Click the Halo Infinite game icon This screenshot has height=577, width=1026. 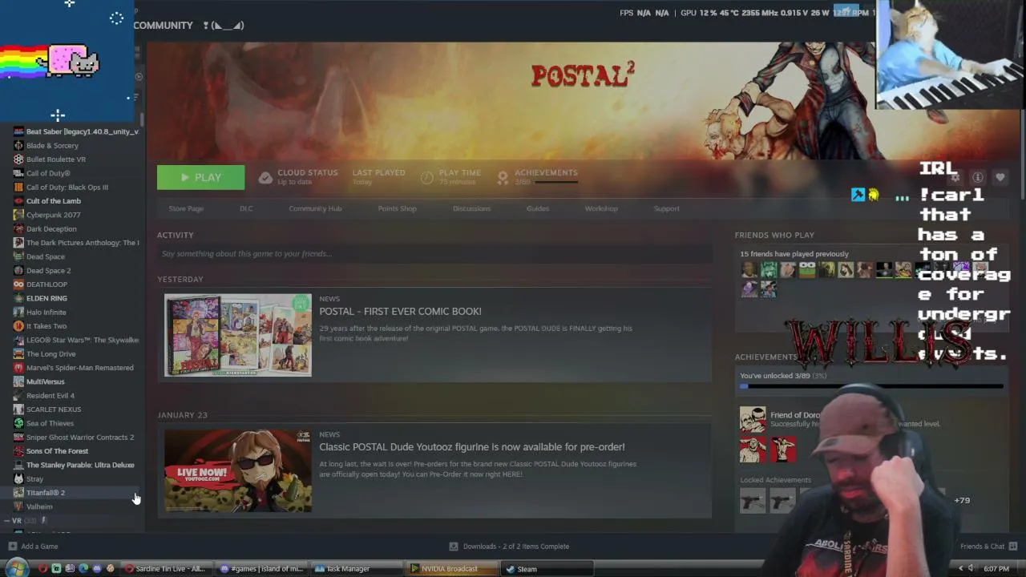point(18,313)
